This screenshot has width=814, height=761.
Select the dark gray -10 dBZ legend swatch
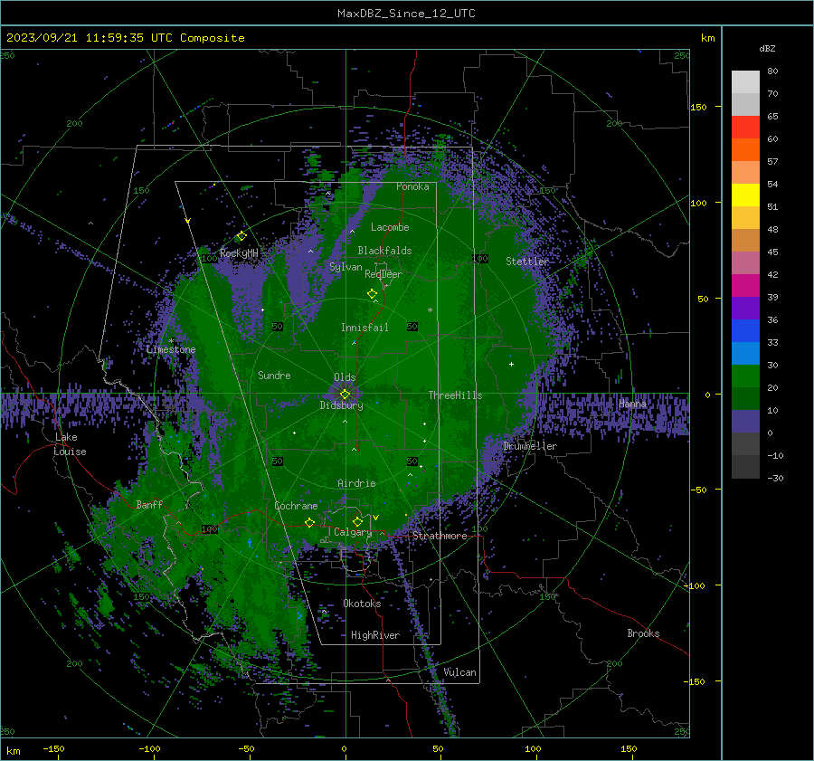(x=745, y=466)
